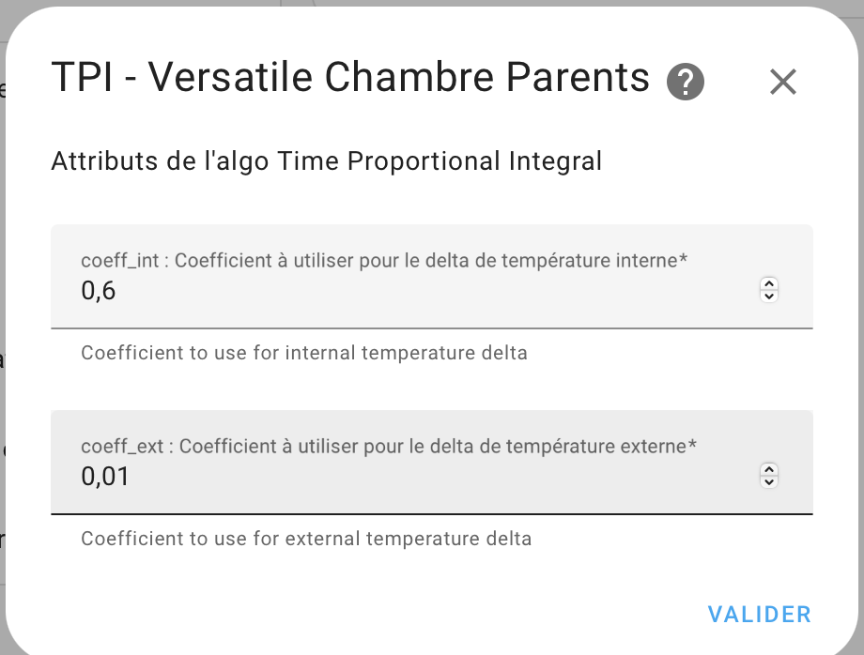This screenshot has width=864, height=655.
Task: Click the TPI - Versatile Chambre Parents title
Action: coord(350,77)
